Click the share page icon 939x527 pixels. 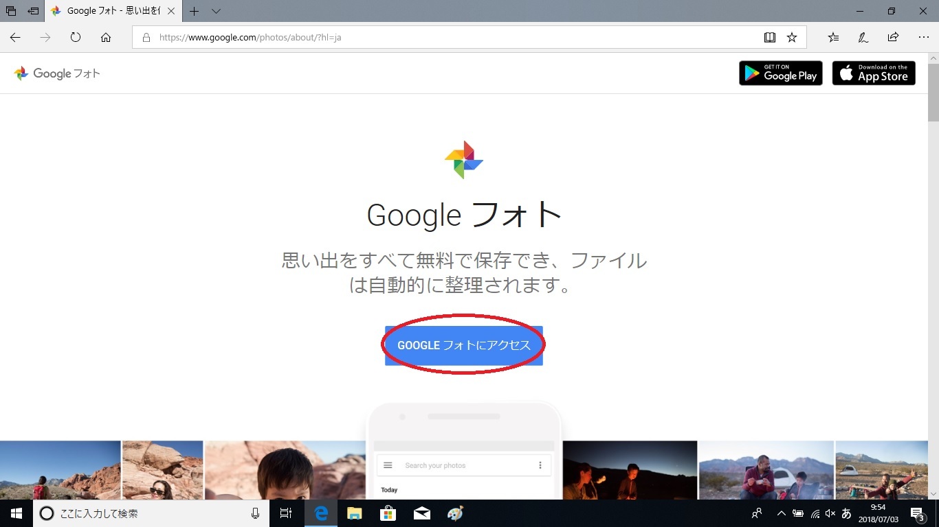(x=893, y=38)
